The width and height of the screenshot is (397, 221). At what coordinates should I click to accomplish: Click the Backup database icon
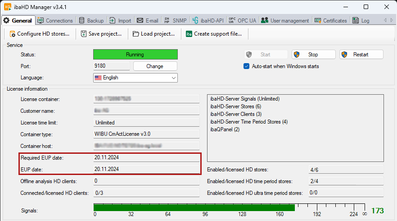[81, 21]
